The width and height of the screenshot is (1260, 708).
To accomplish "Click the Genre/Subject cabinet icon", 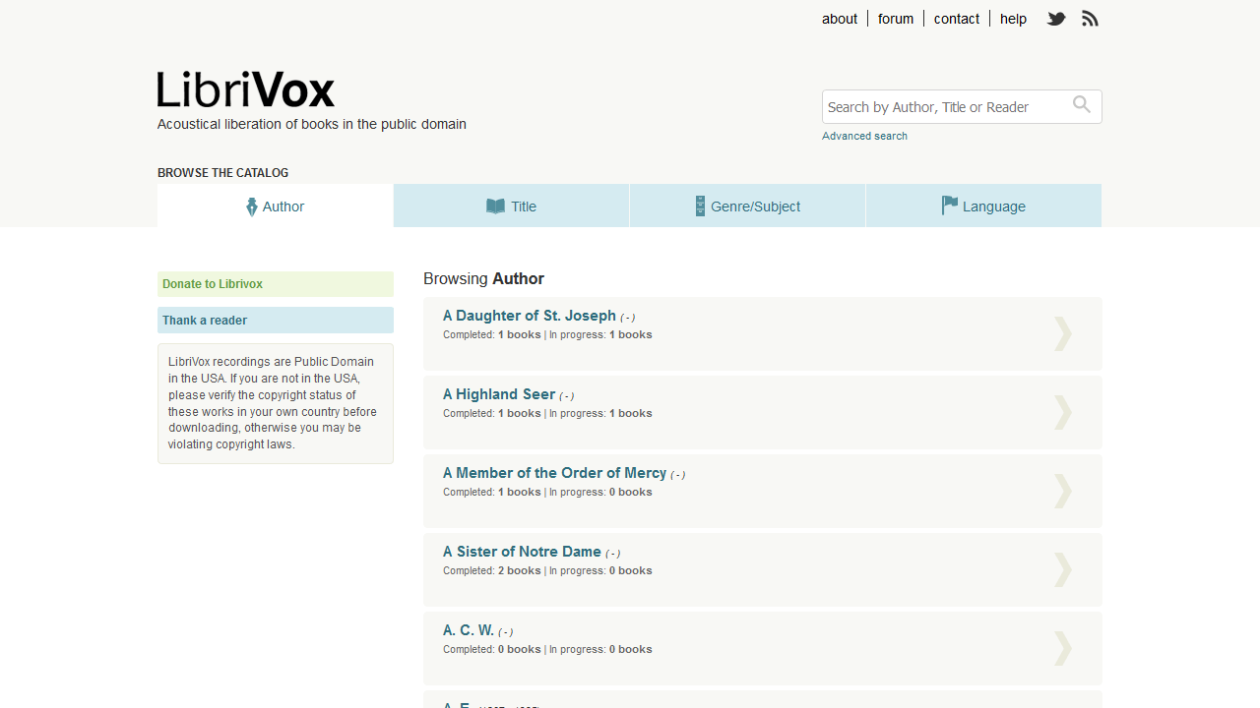I will [x=700, y=206].
